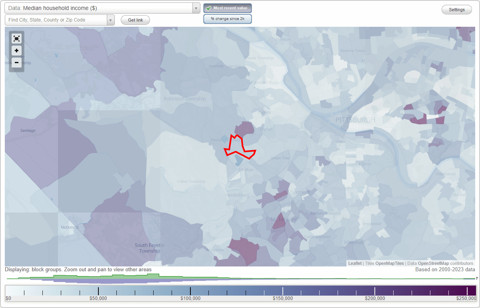Zoom out using the minus icon

16,62
